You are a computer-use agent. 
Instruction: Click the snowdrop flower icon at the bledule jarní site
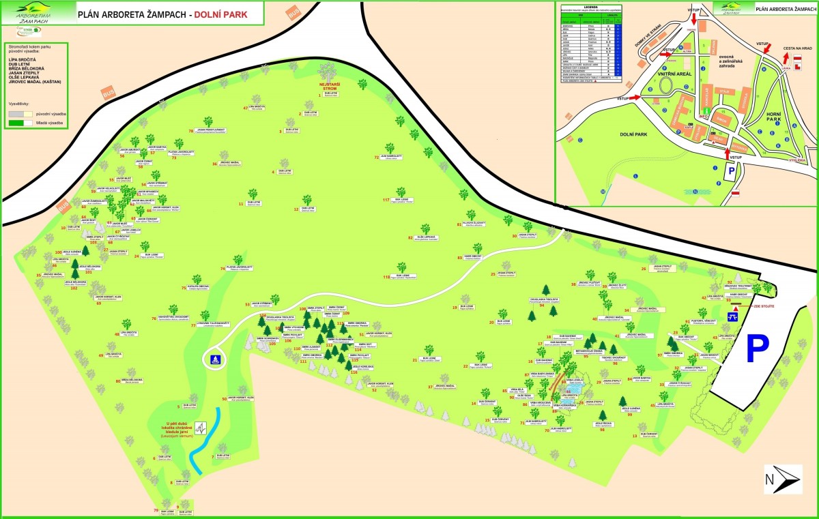pos(200,430)
